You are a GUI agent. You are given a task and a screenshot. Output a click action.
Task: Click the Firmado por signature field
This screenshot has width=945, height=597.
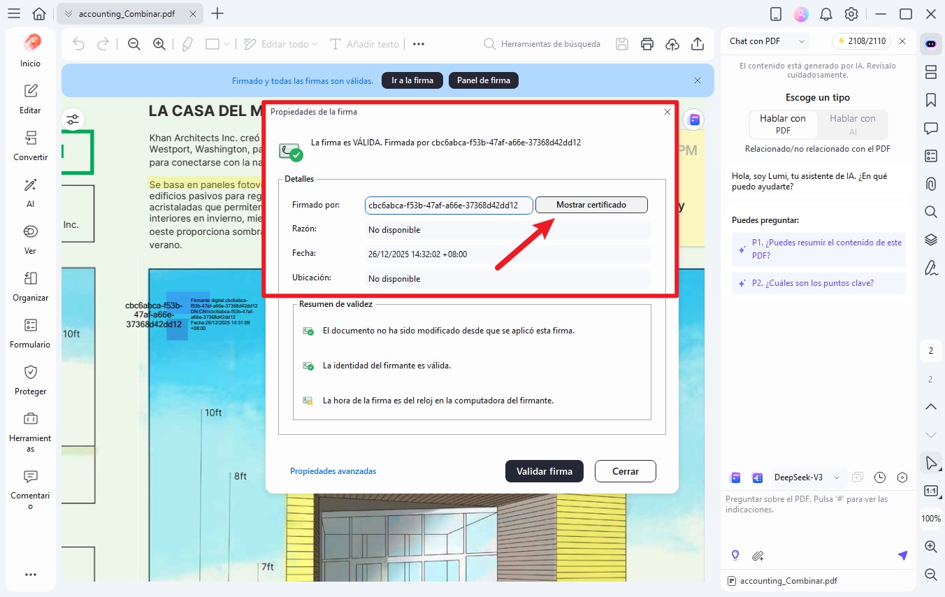tap(448, 204)
